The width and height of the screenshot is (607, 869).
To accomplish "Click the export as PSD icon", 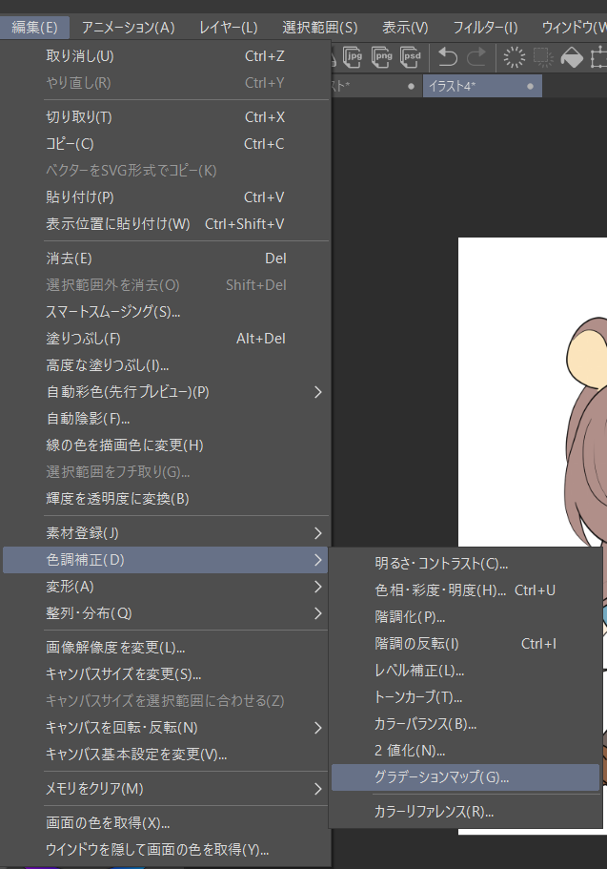I will coord(411,57).
